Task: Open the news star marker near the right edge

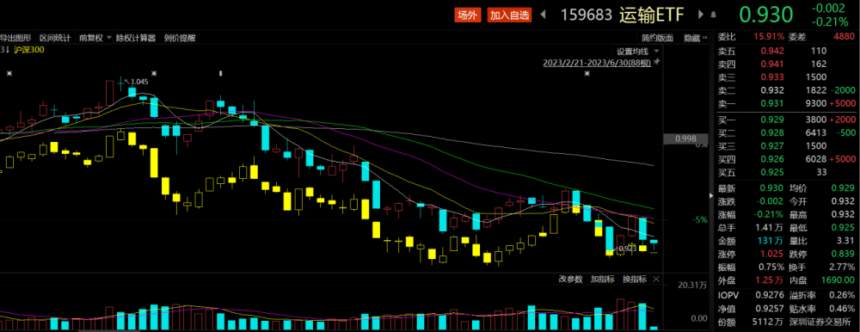Action: (x=587, y=72)
